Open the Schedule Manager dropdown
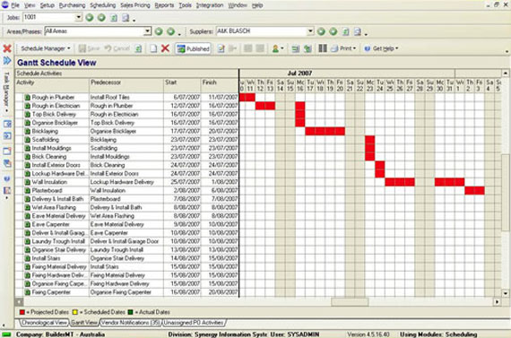Image resolution: width=511 pixels, height=338 pixels. (46, 48)
